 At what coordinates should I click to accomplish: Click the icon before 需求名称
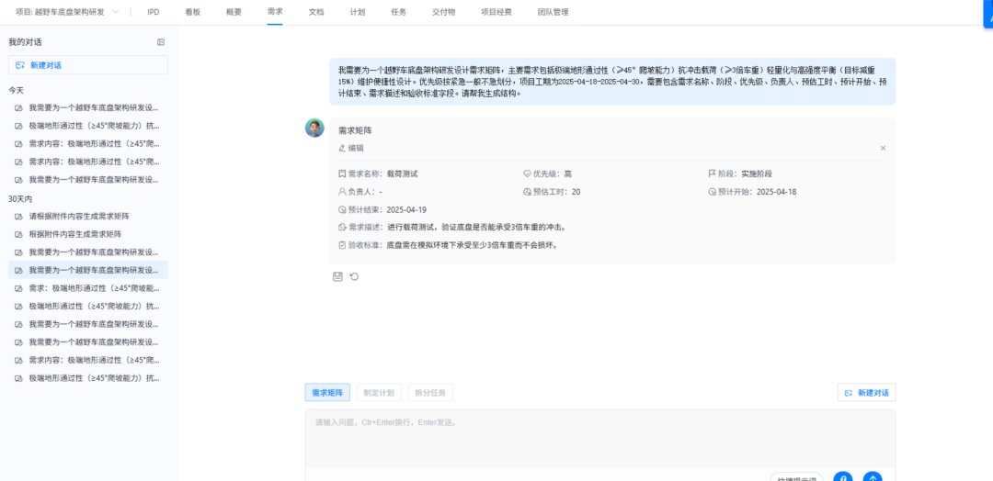tap(342, 173)
